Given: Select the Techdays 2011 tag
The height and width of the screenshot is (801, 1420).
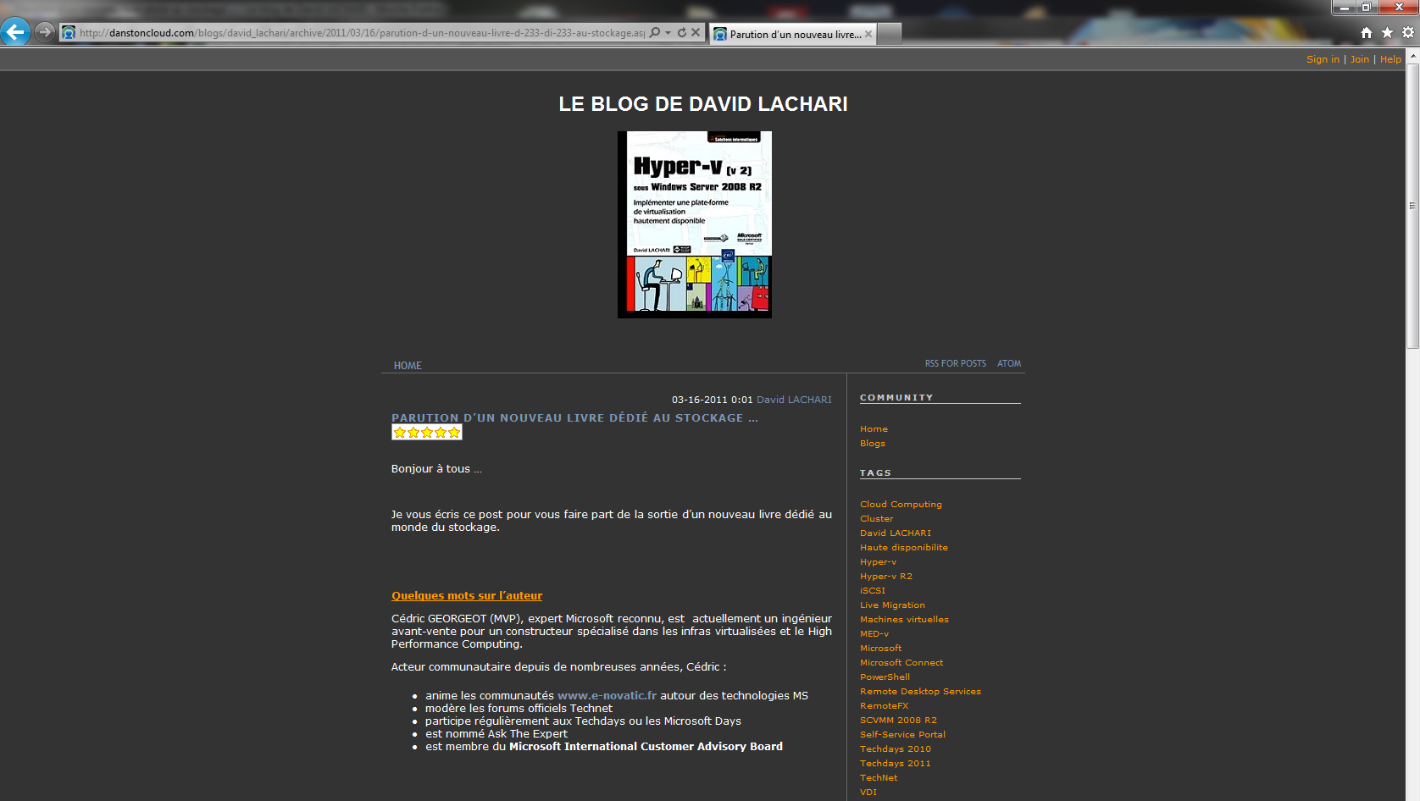Looking at the screenshot, I should (895, 763).
